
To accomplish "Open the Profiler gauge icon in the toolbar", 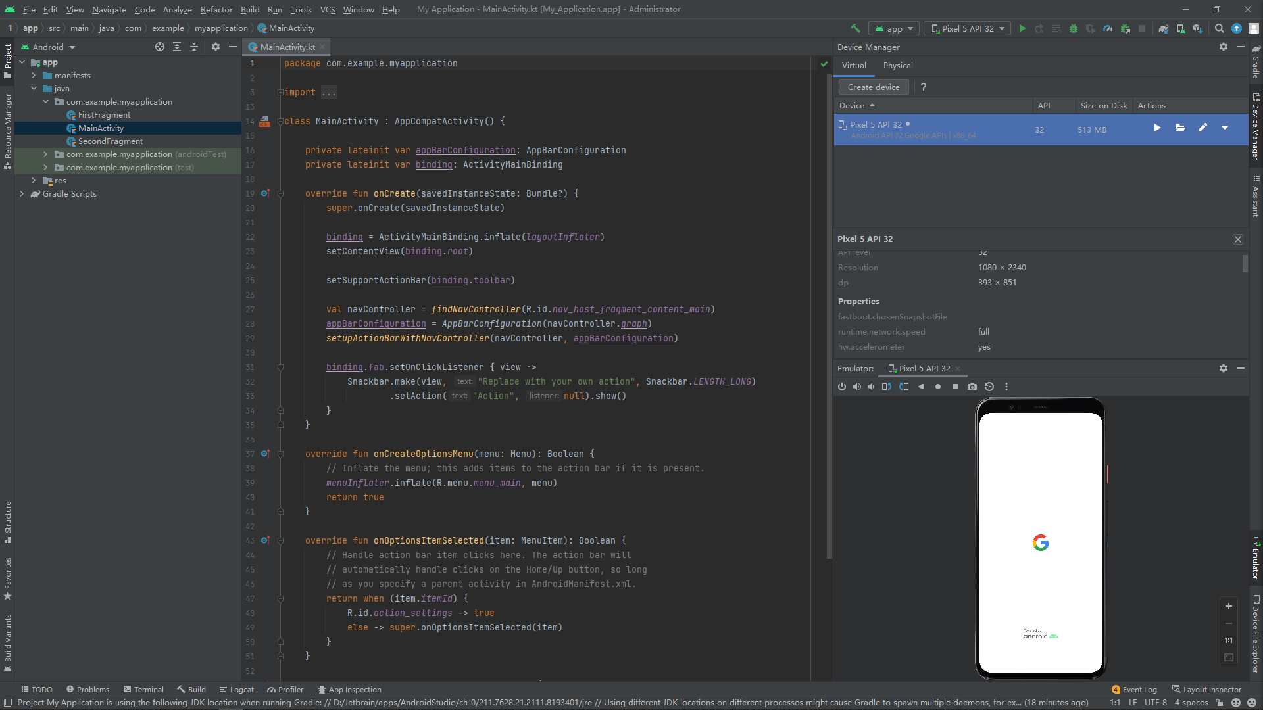I will [x=1108, y=28].
